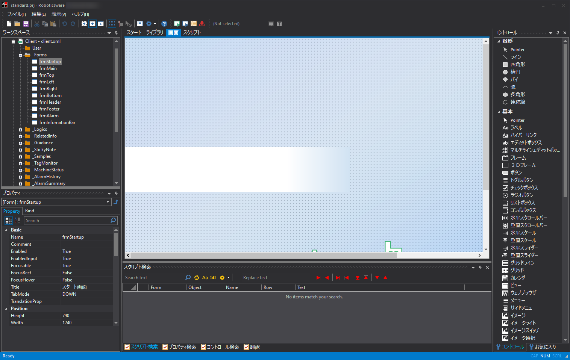570x360 pixels.
Task: Click the save project icon in toolbar
Action: click(x=26, y=24)
